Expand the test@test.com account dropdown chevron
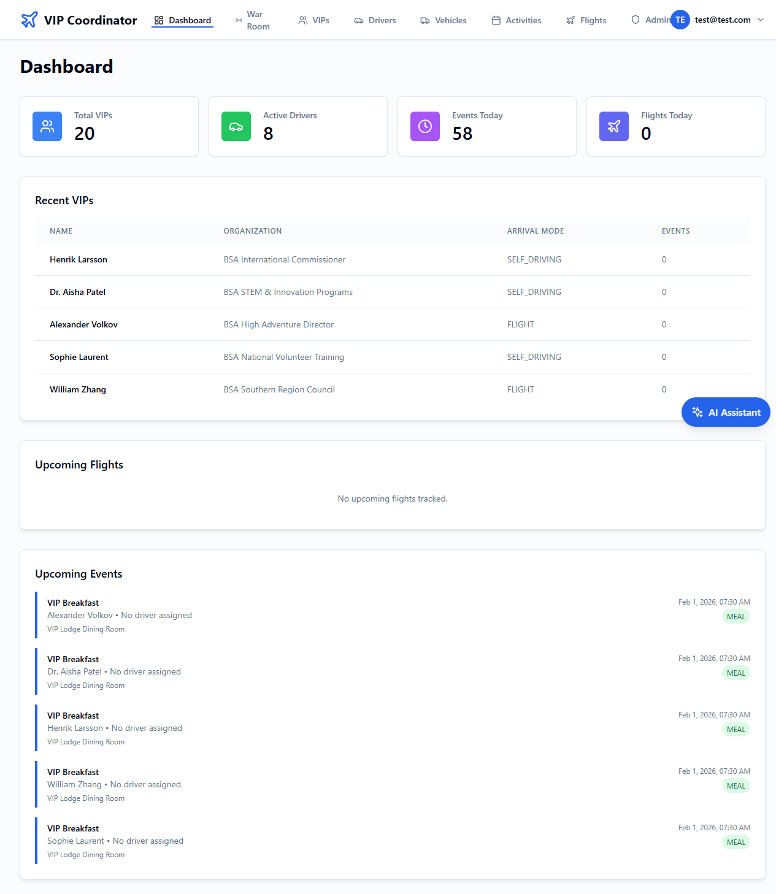This screenshot has width=776, height=894. click(761, 20)
